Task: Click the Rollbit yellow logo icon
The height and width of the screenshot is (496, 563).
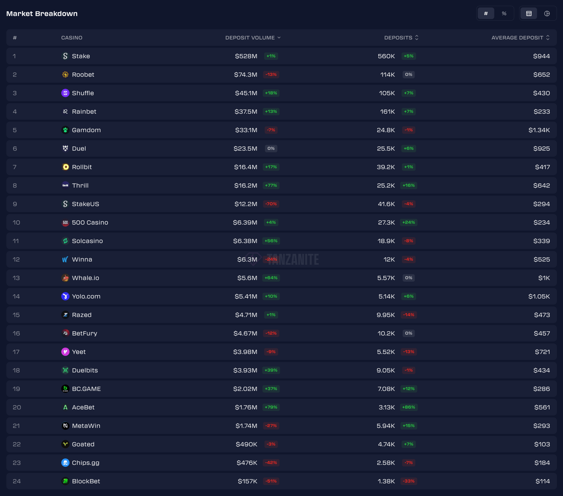Action: click(x=65, y=167)
